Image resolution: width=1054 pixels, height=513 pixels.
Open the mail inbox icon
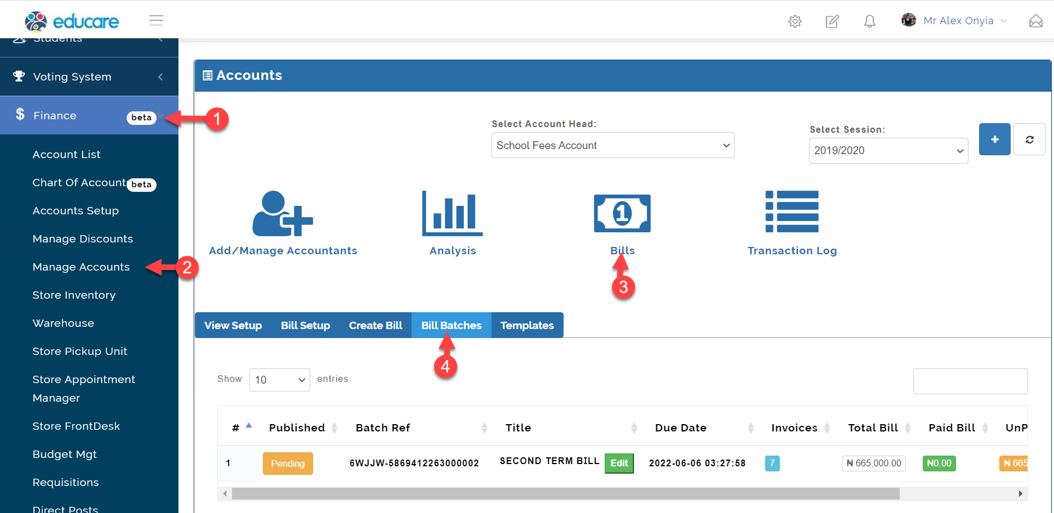1036,21
